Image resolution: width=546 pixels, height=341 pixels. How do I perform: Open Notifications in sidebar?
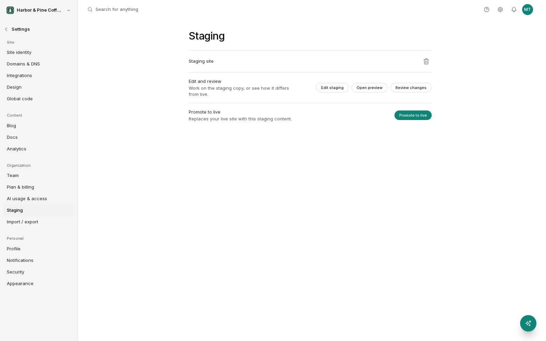[39, 261]
